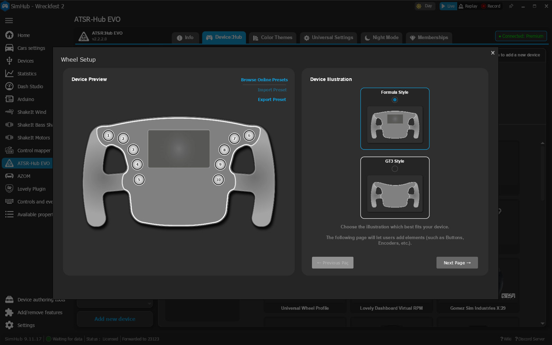Click wheel button 5 on preview
Viewport: 552px width, 345px height.
pos(139,180)
